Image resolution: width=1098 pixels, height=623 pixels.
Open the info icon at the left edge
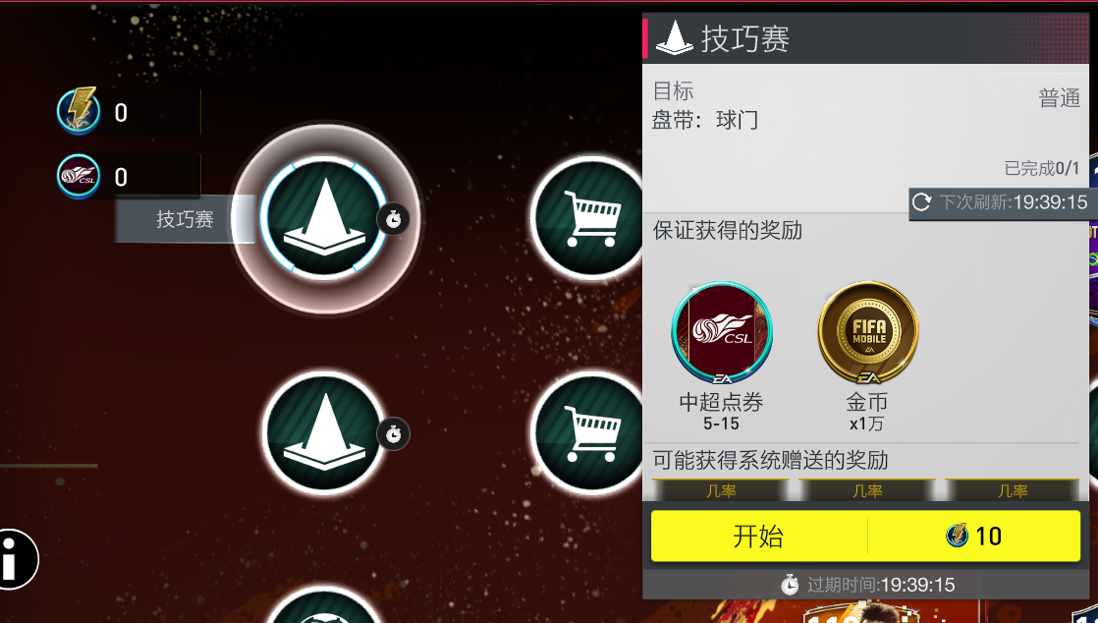tap(16, 559)
